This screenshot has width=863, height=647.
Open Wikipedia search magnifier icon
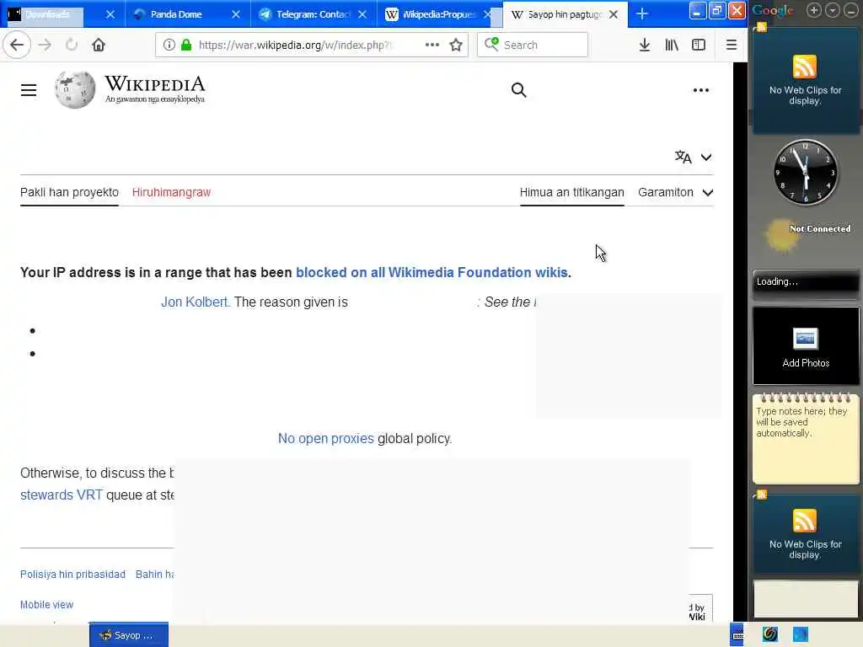click(x=518, y=89)
